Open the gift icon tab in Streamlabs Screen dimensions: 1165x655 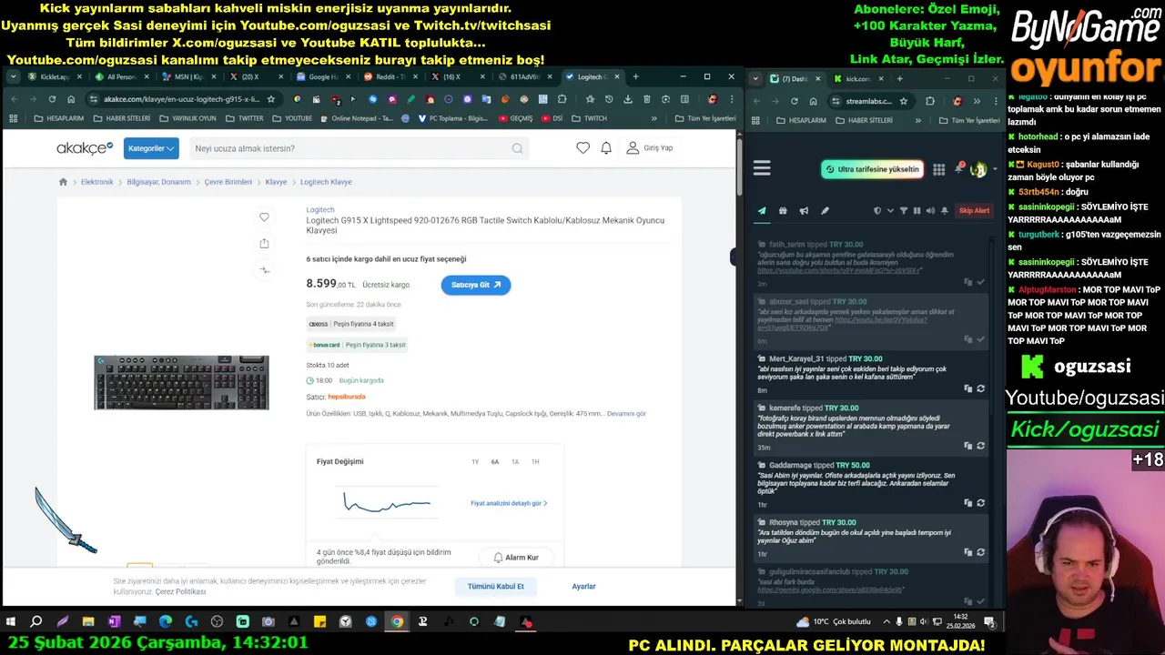point(783,211)
